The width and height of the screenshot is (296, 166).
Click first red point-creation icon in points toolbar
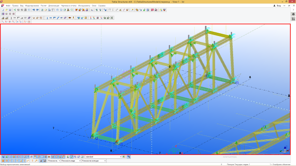click(x=3, y=22)
